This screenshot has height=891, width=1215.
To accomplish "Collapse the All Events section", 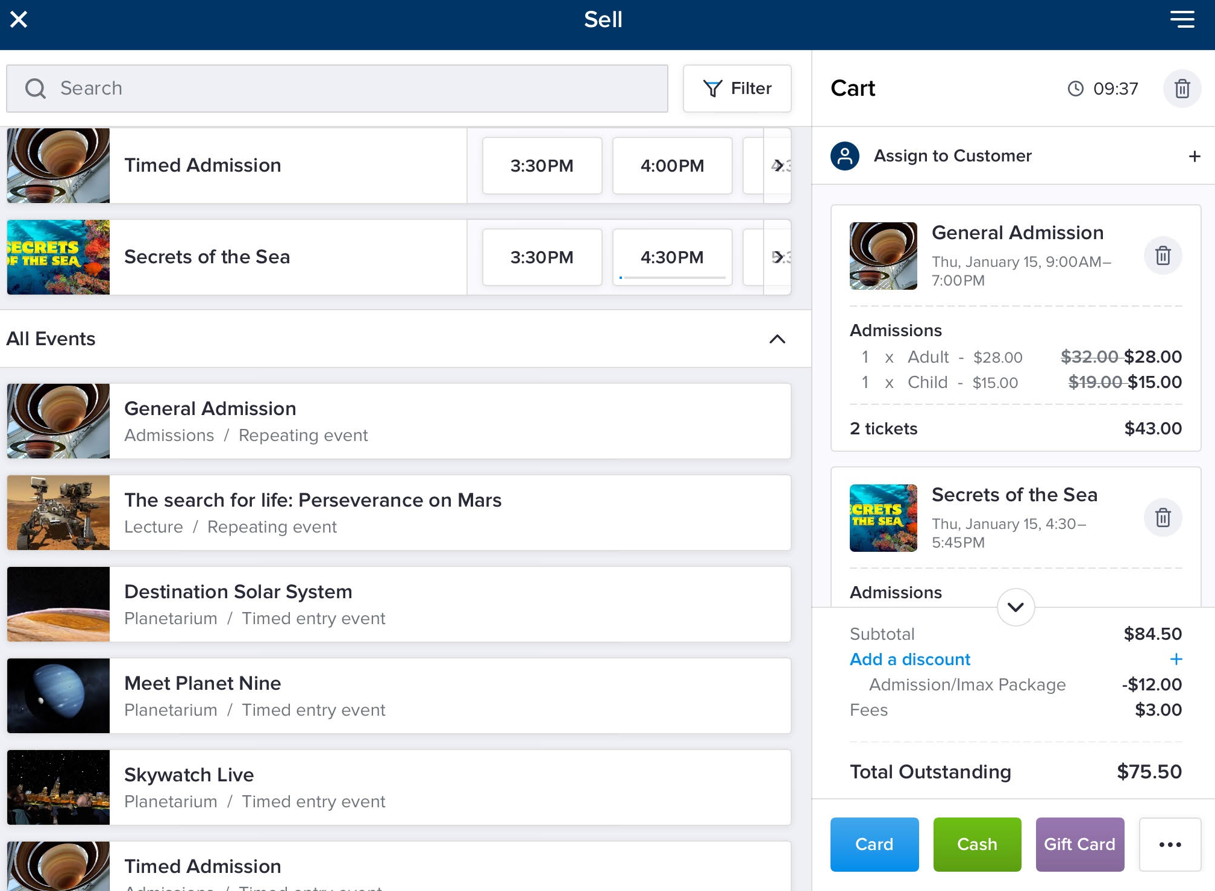I will point(777,339).
